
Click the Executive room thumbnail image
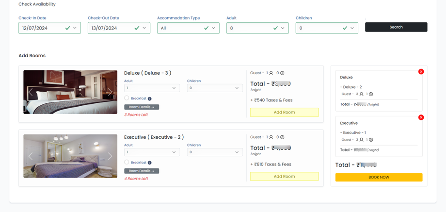pyautogui.click(x=70, y=156)
